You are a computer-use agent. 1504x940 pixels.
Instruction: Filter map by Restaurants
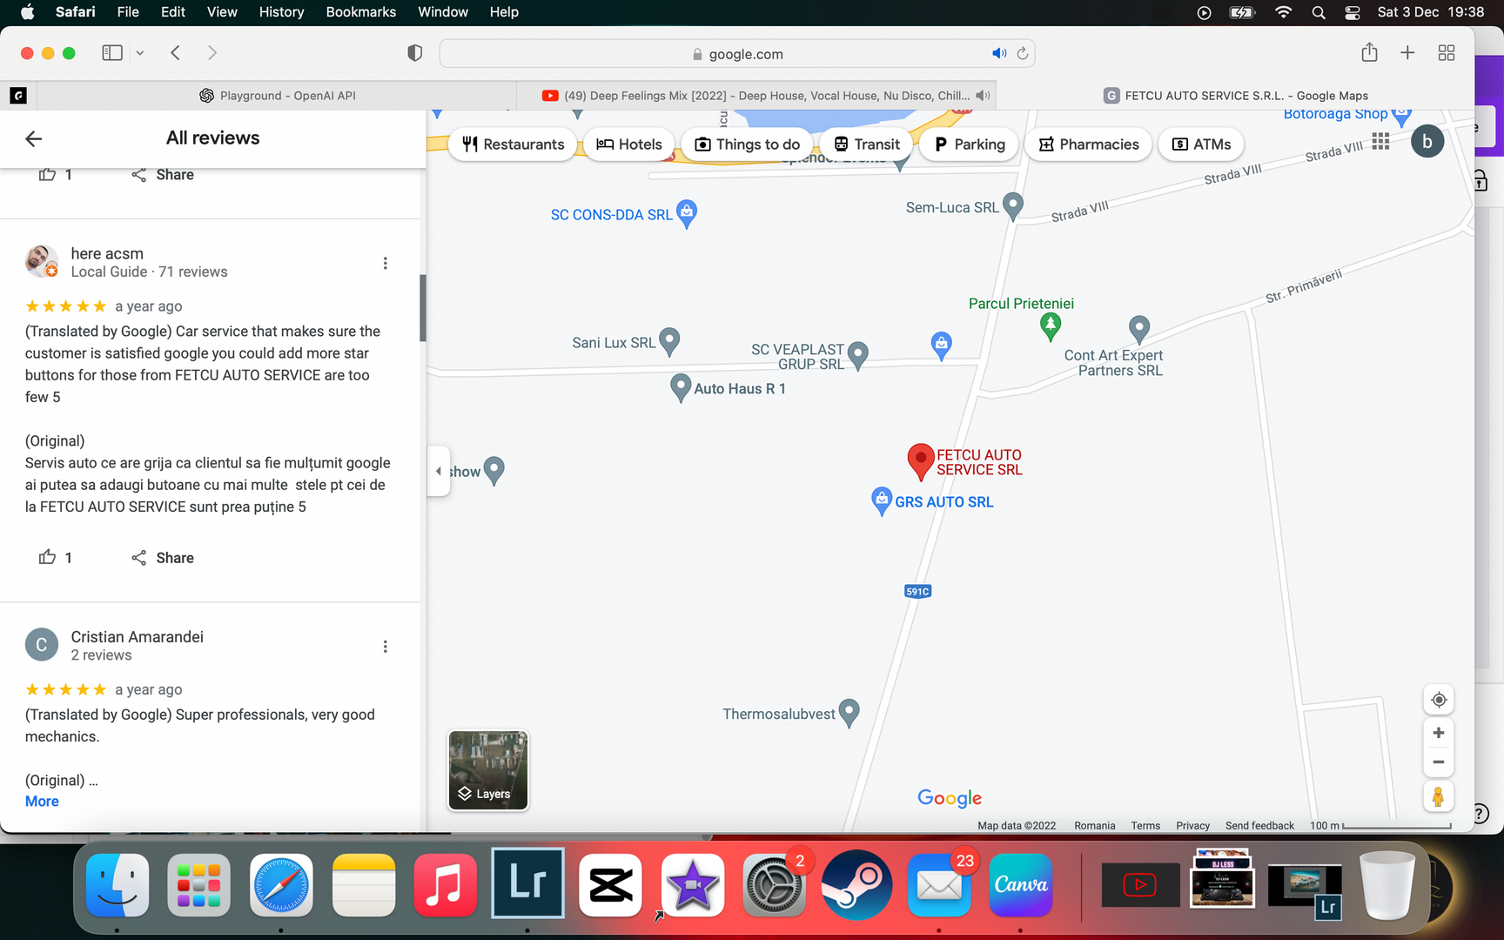[x=513, y=144]
